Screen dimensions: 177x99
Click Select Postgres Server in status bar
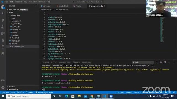[44, 92]
